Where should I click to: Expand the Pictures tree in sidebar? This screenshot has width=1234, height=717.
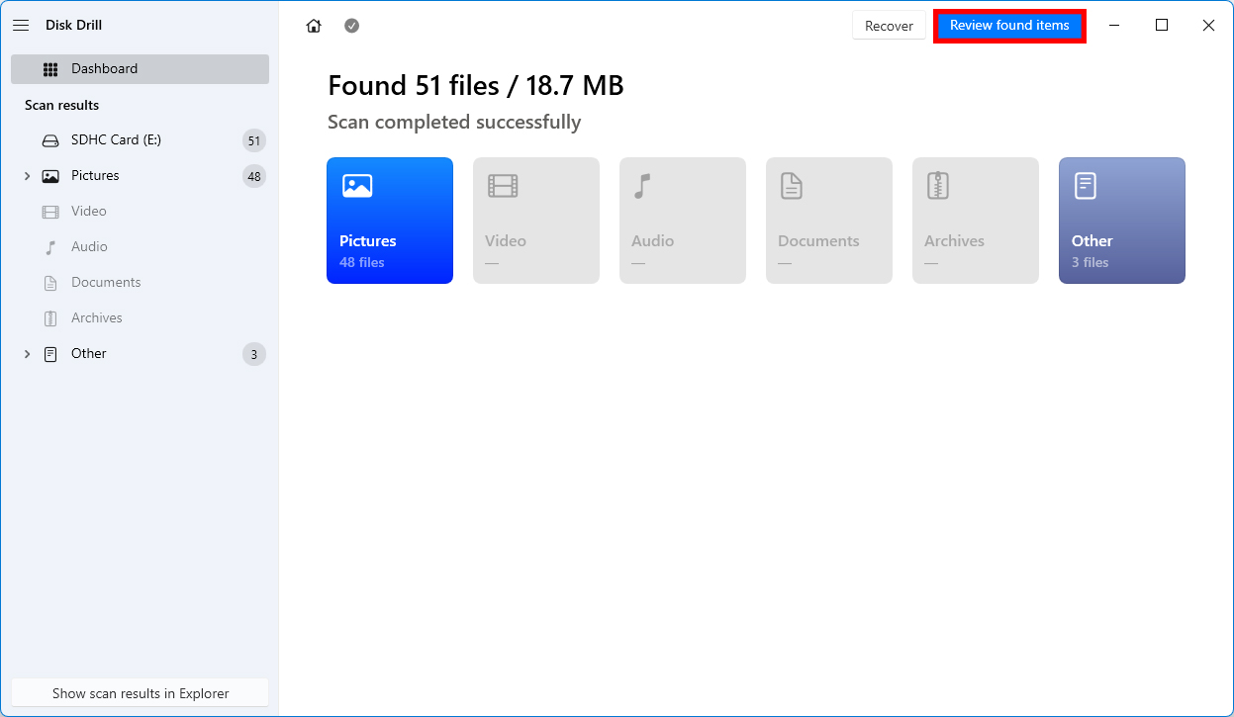click(27, 175)
